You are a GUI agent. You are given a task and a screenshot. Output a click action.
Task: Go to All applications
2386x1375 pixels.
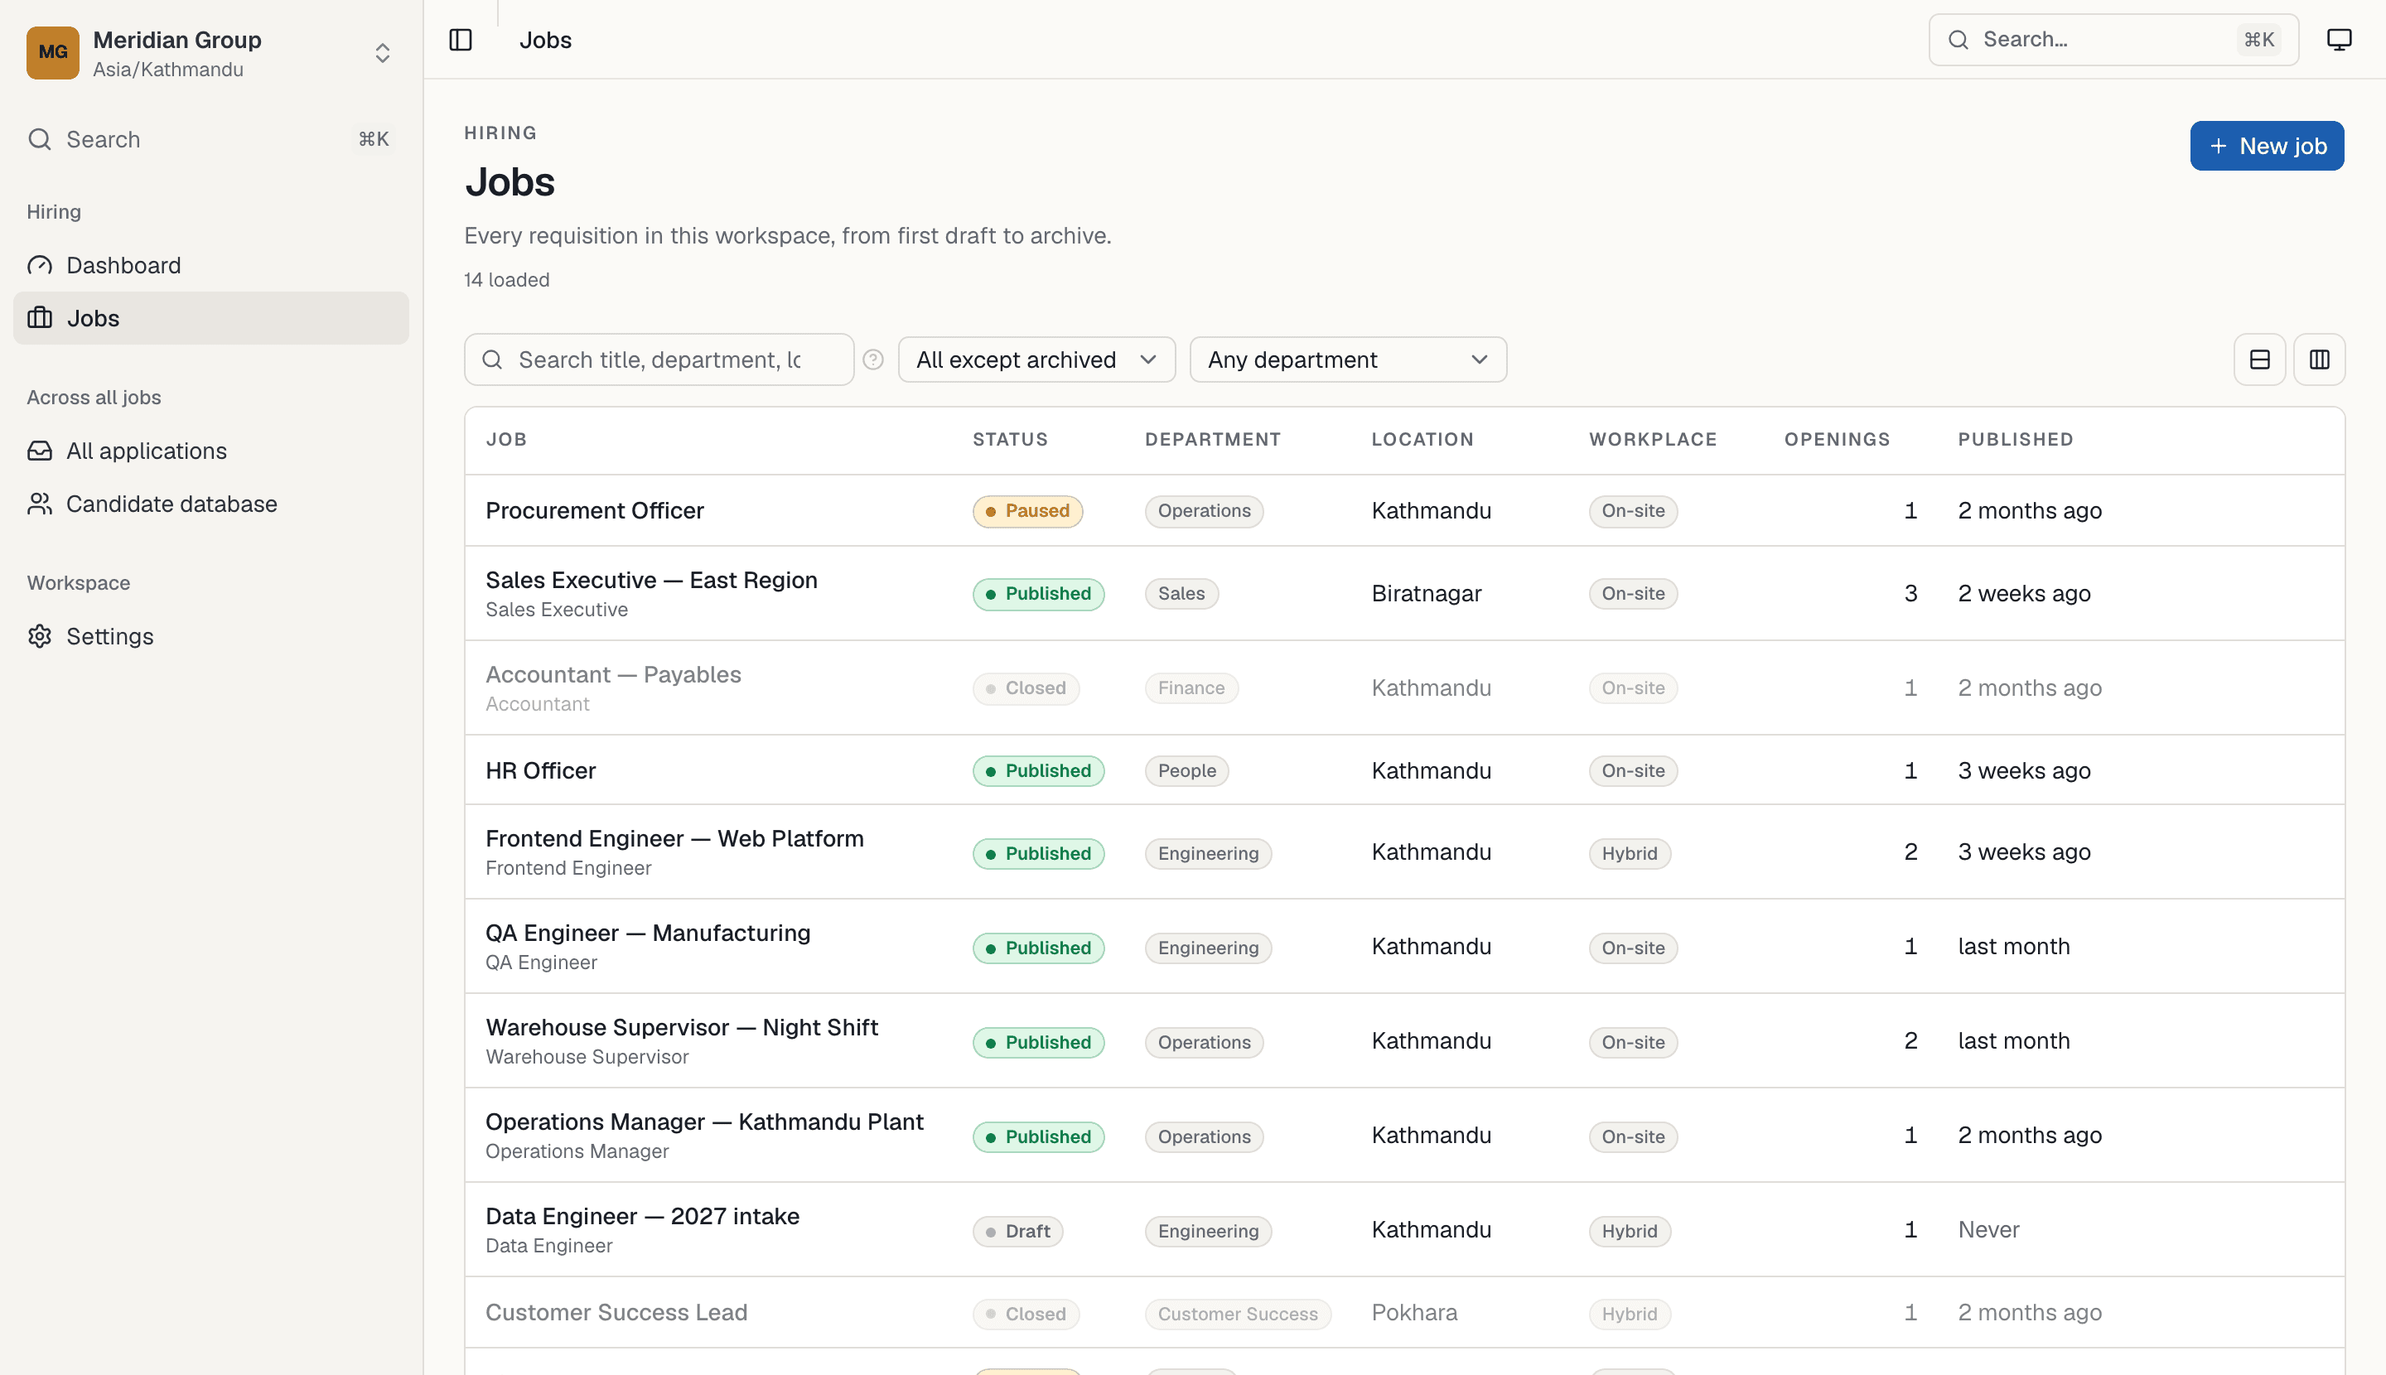pos(210,451)
